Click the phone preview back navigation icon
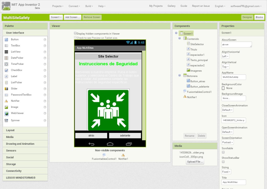Screen dimensions: 267x189 pyautogui.click(x=92, y=144)
